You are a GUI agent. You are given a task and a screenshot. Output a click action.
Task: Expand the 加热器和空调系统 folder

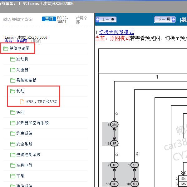click(x=32, y=123)
